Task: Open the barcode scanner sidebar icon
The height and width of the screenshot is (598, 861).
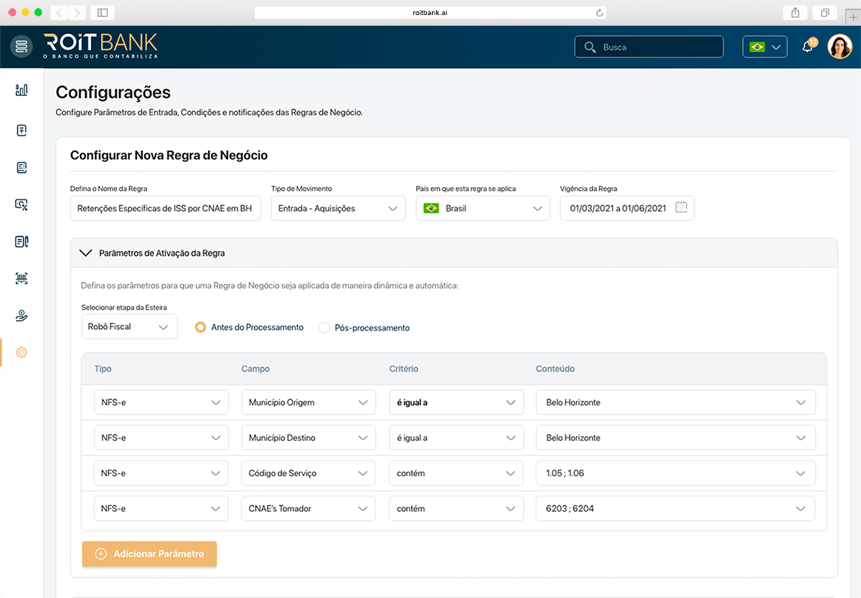Action: (x=22, y=278)
